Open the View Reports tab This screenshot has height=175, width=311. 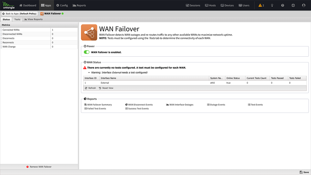[34, 20]
